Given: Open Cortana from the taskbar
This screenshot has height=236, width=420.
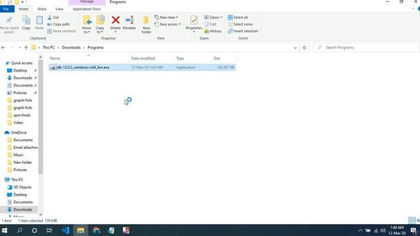Looking at the screenshot, I should click(x=34, y=230).
